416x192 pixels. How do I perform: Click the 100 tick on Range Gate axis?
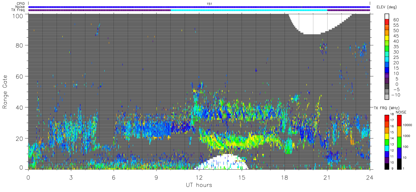[x=18, y=16]
